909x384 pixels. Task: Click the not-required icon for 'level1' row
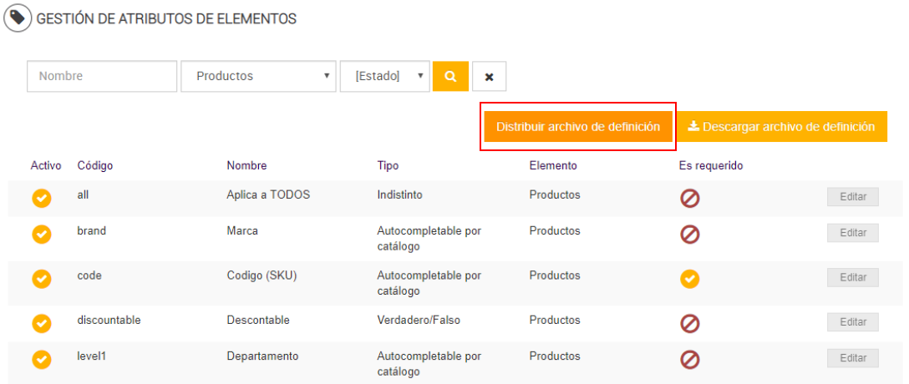pyautogui.click(x=689, y=359)
